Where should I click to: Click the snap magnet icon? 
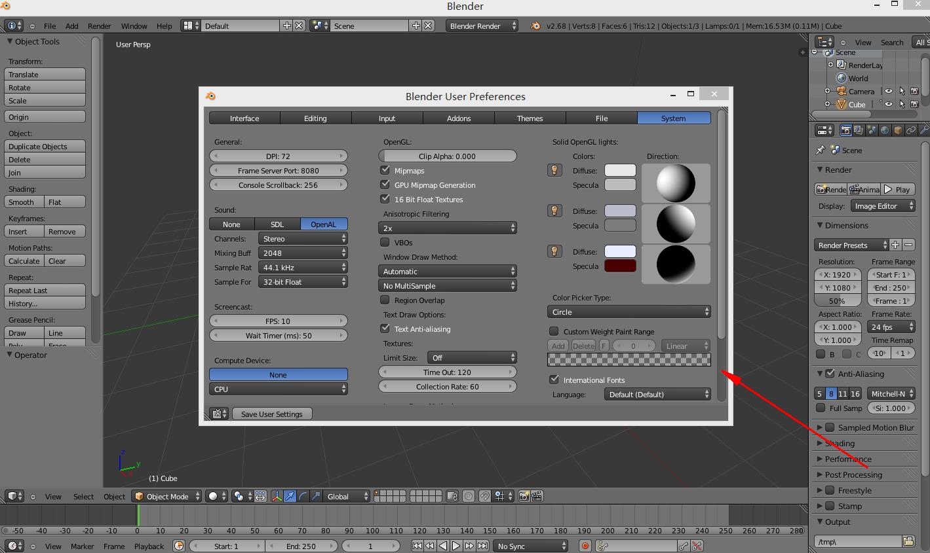pos(484,496)
